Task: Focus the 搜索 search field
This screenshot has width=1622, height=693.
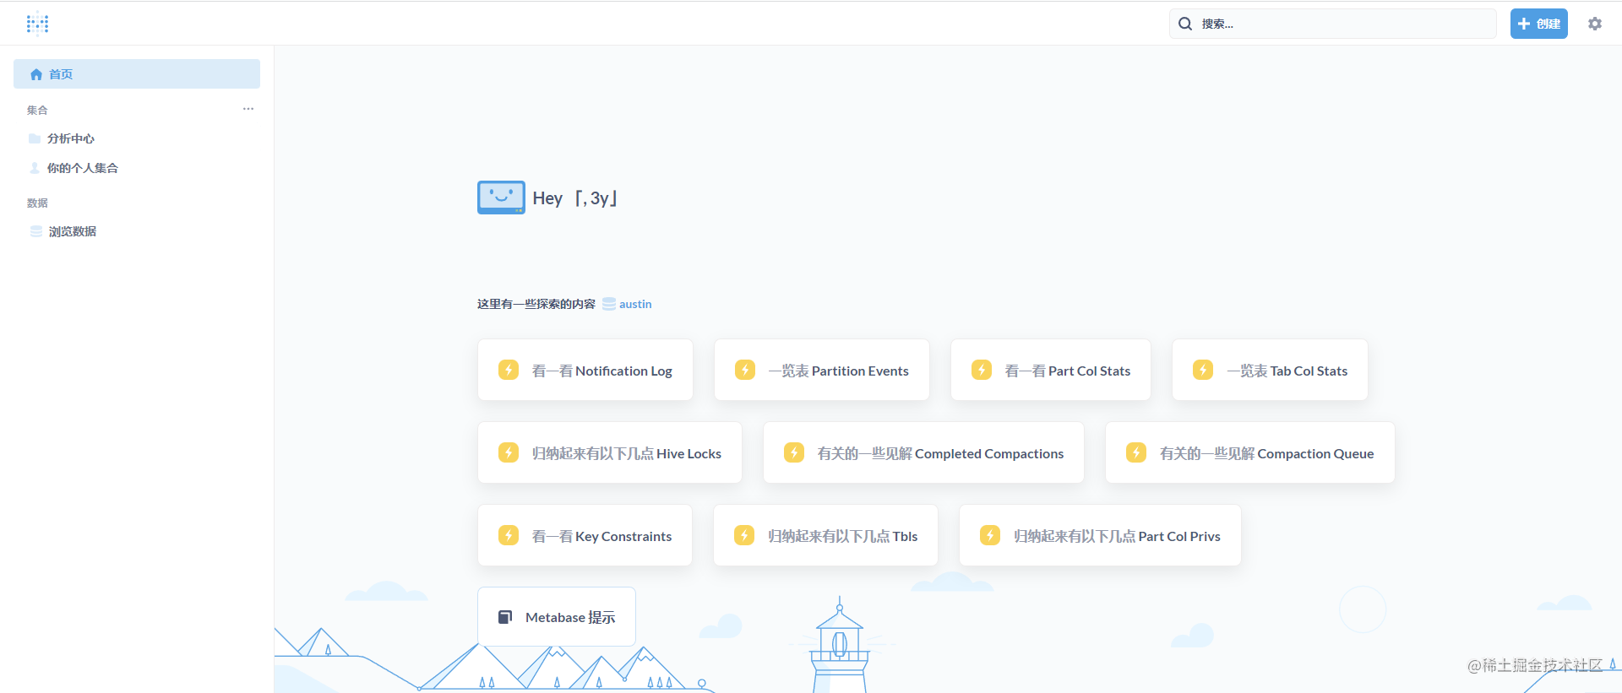Action: pyautogui.click(x=1333, y=24)
